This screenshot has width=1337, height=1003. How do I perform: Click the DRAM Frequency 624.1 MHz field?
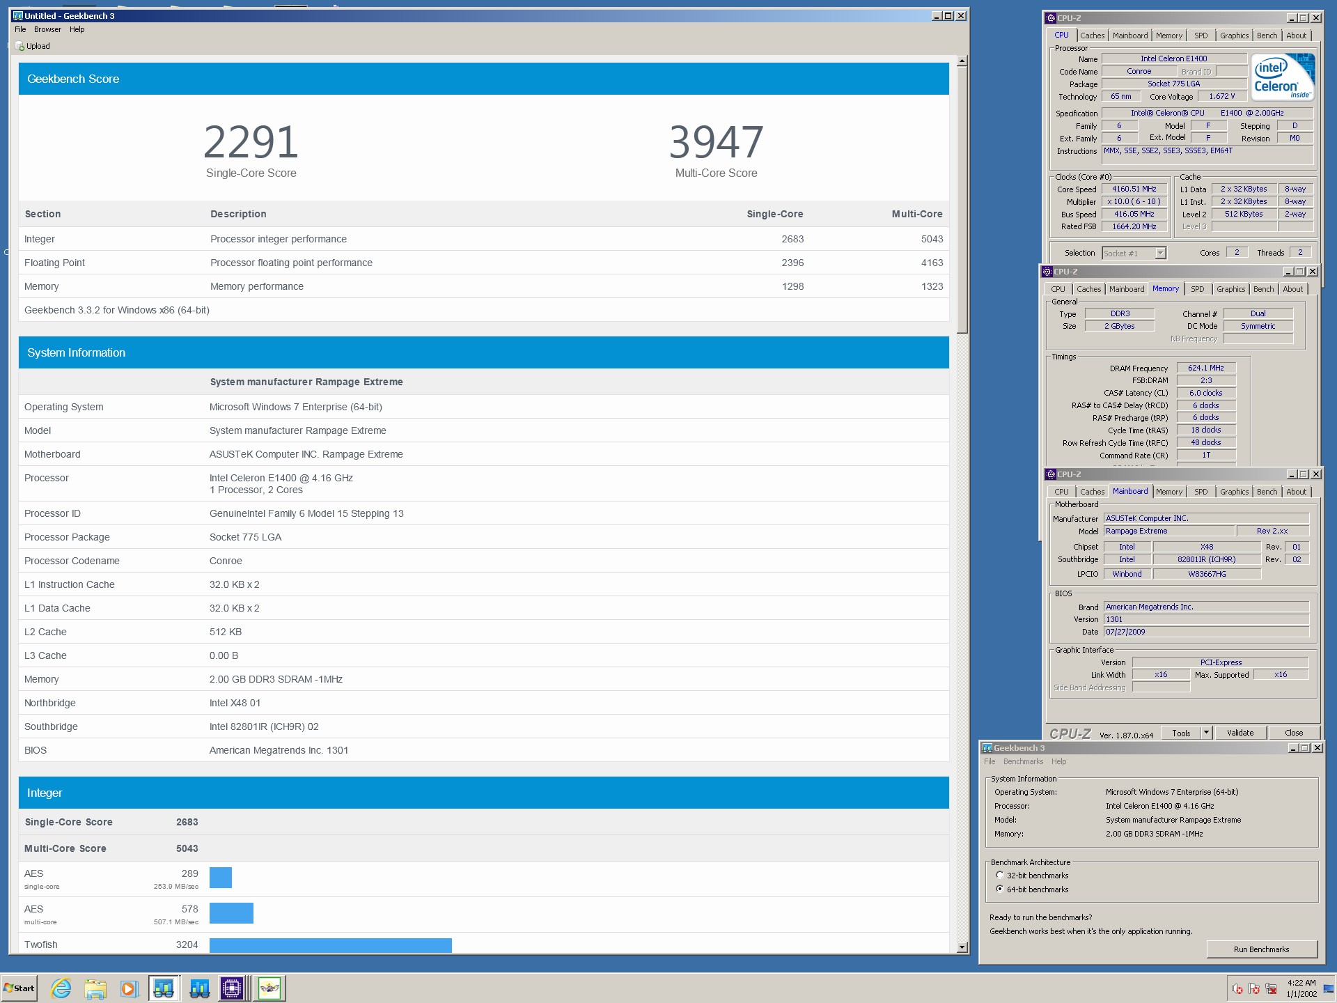coord(1205,368)
